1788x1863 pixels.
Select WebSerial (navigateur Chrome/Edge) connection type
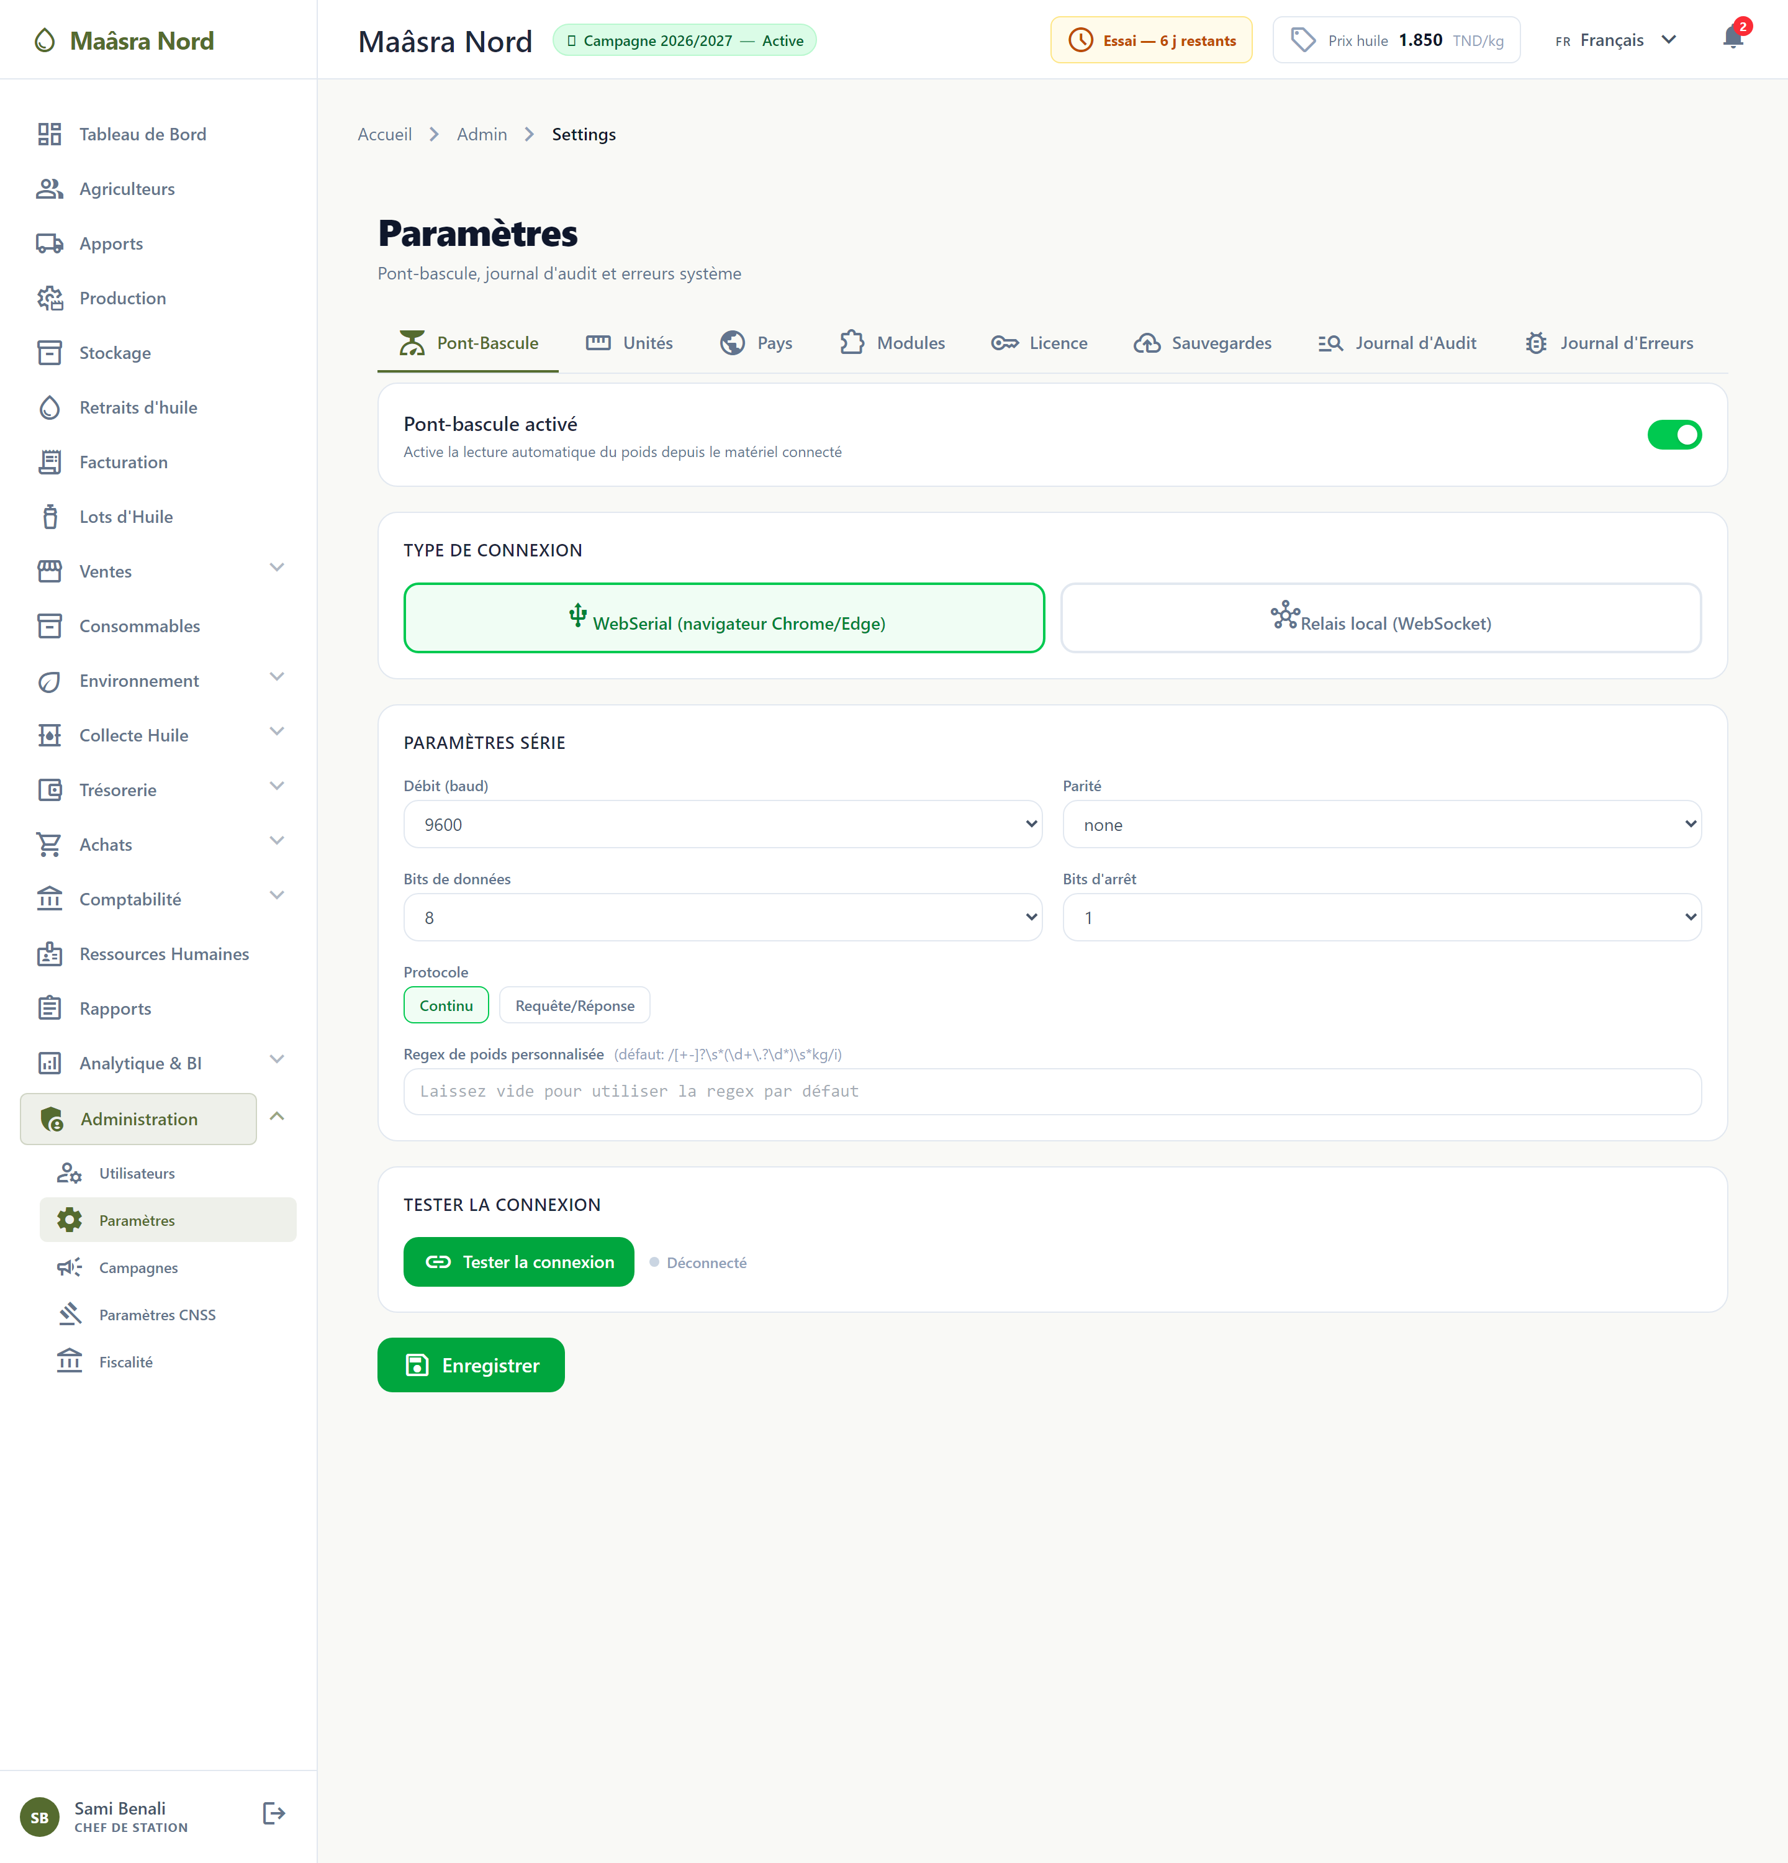pos(724,618)
